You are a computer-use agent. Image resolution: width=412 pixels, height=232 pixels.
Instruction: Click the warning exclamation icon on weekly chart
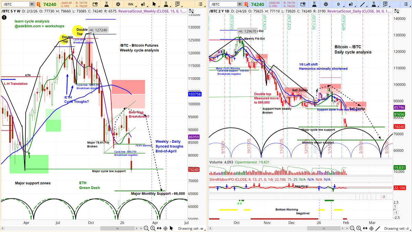(4, 17)
